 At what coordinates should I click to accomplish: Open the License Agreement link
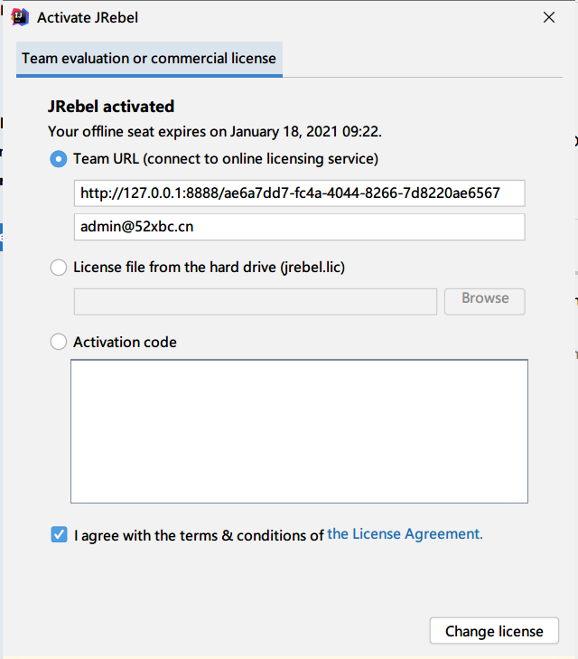(x=405, y=534)
